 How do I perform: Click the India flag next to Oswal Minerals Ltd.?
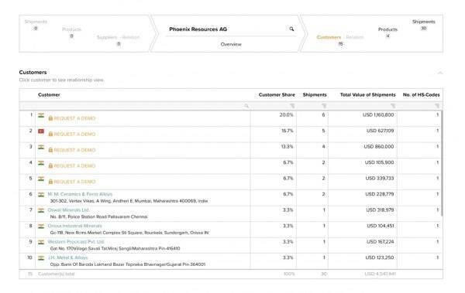coord(41,210)
